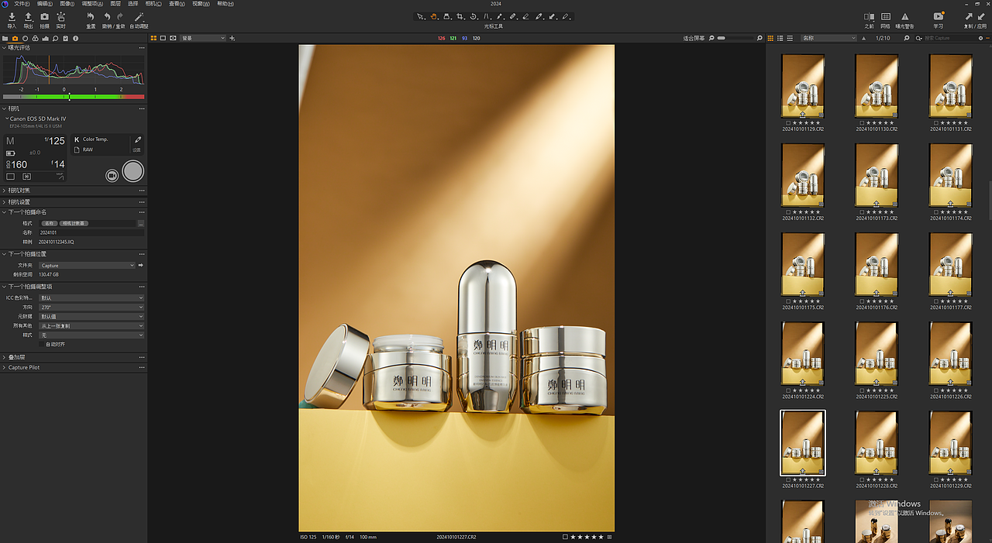
Task: Collapse the 曝光评估 panel
Action: (4, 47)
